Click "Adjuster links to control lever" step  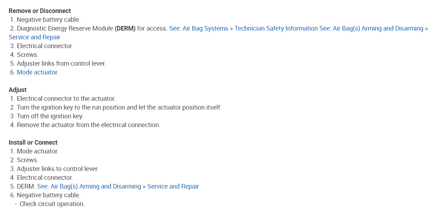click(58, 169)
